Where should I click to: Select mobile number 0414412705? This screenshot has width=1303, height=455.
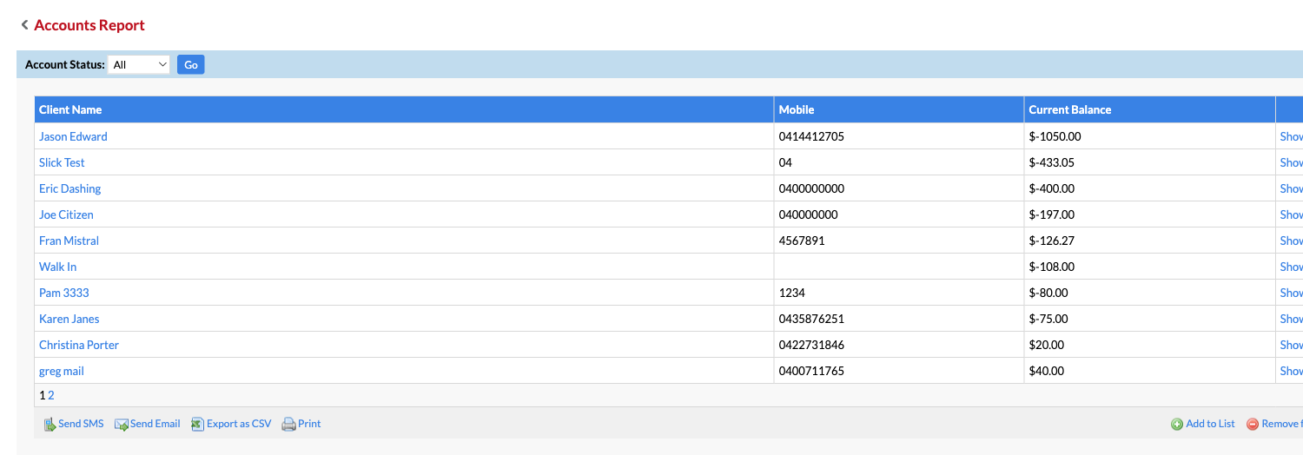coord(811,136)
